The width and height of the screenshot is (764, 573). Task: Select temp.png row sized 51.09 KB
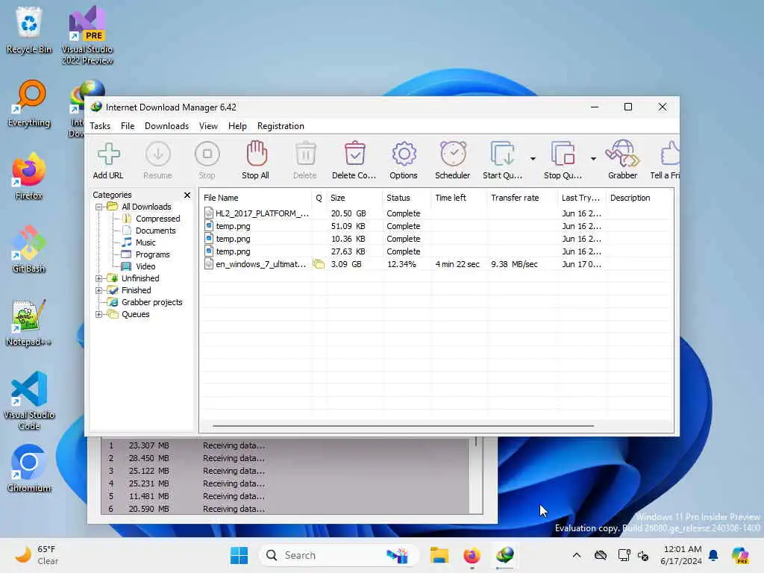(x=436, y=226)
